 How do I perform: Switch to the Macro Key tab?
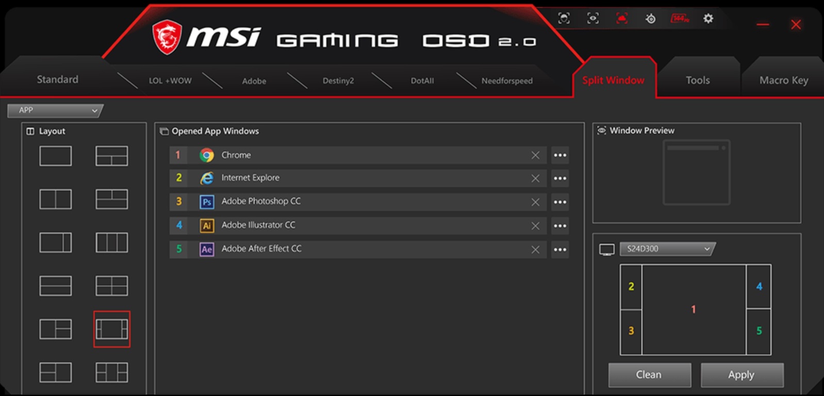click(784, 80)
